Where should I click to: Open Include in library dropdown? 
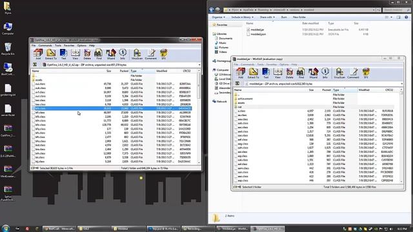click(x=242, y=17)
